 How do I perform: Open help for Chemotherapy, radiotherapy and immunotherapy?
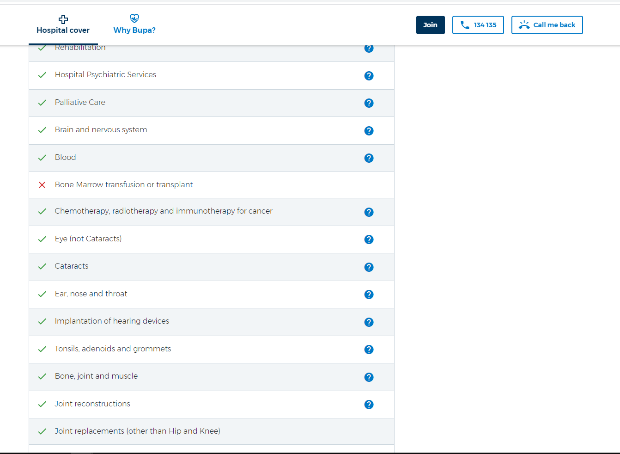pyautogui.click(x=369, y=212)
